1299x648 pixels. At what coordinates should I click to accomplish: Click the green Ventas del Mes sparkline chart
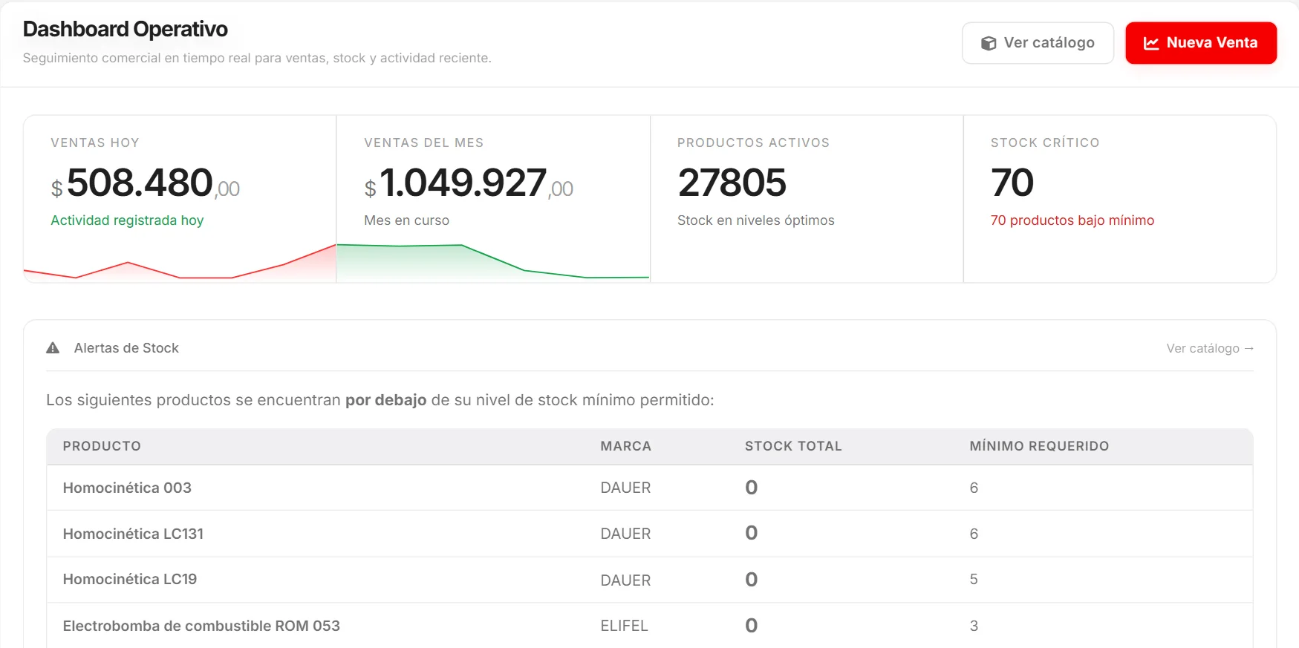493,262
